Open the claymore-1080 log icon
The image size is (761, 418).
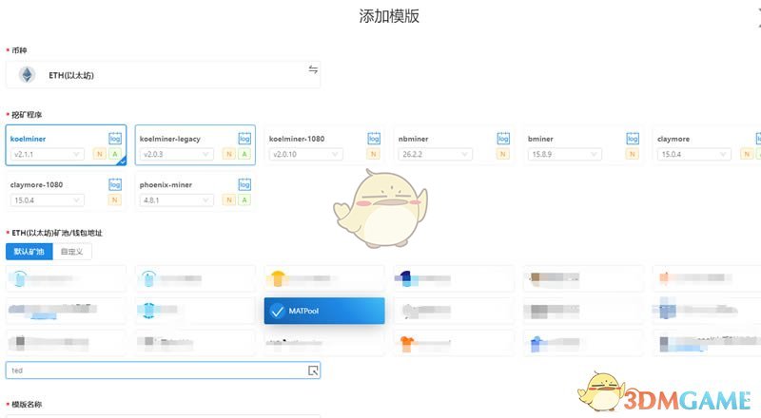115,185
